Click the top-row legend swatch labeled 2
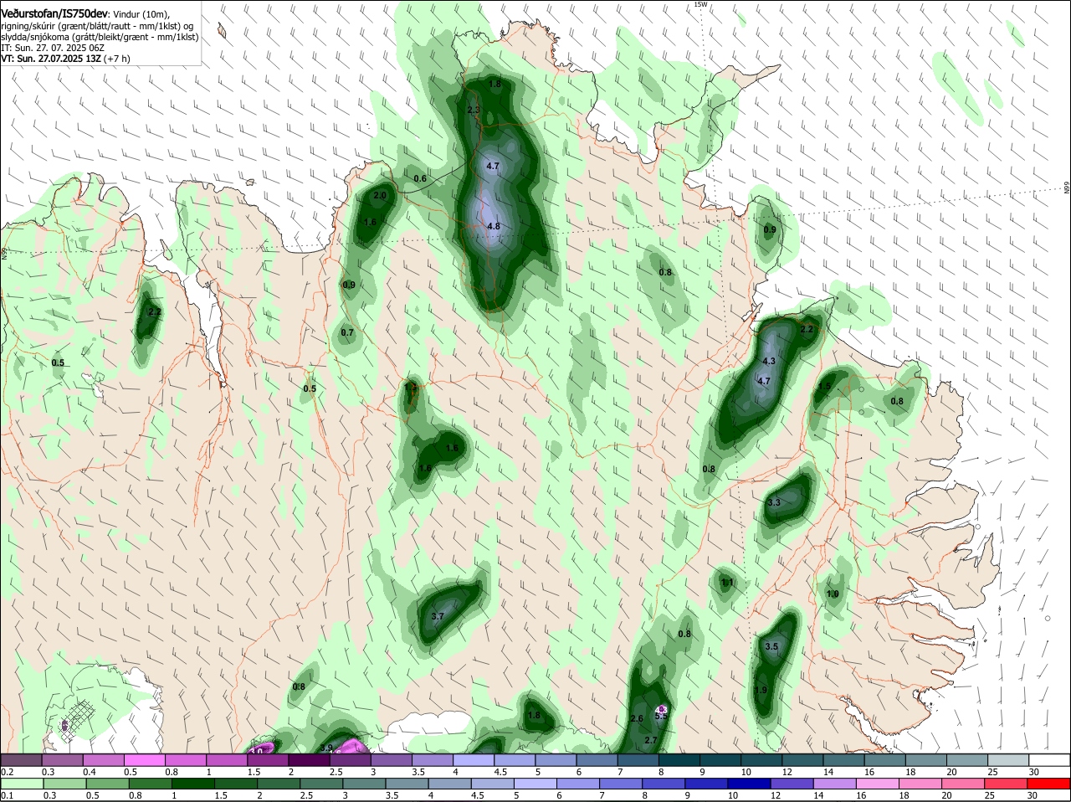Viewport: 1071px width, 802px height. 309,760
